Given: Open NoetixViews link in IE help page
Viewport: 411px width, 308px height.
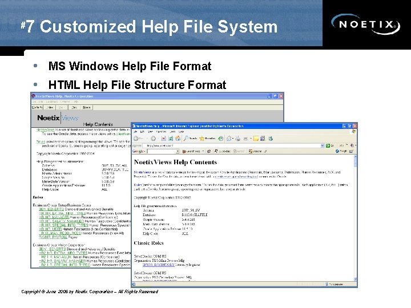Looking at the screenshot, I should 143,172.
